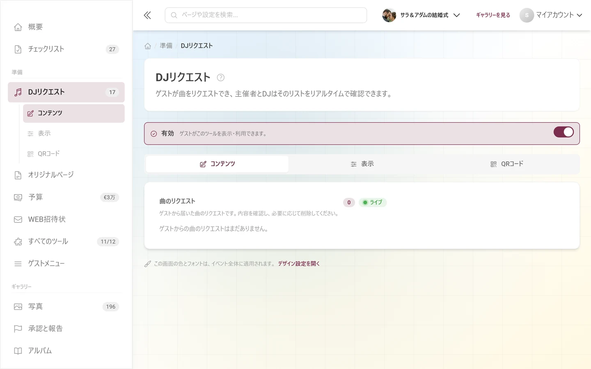Image resolution: width=591 pixels, height=369 pixels.
Task: Click the オリジナルページ page icon
Action: coord(18,175)
